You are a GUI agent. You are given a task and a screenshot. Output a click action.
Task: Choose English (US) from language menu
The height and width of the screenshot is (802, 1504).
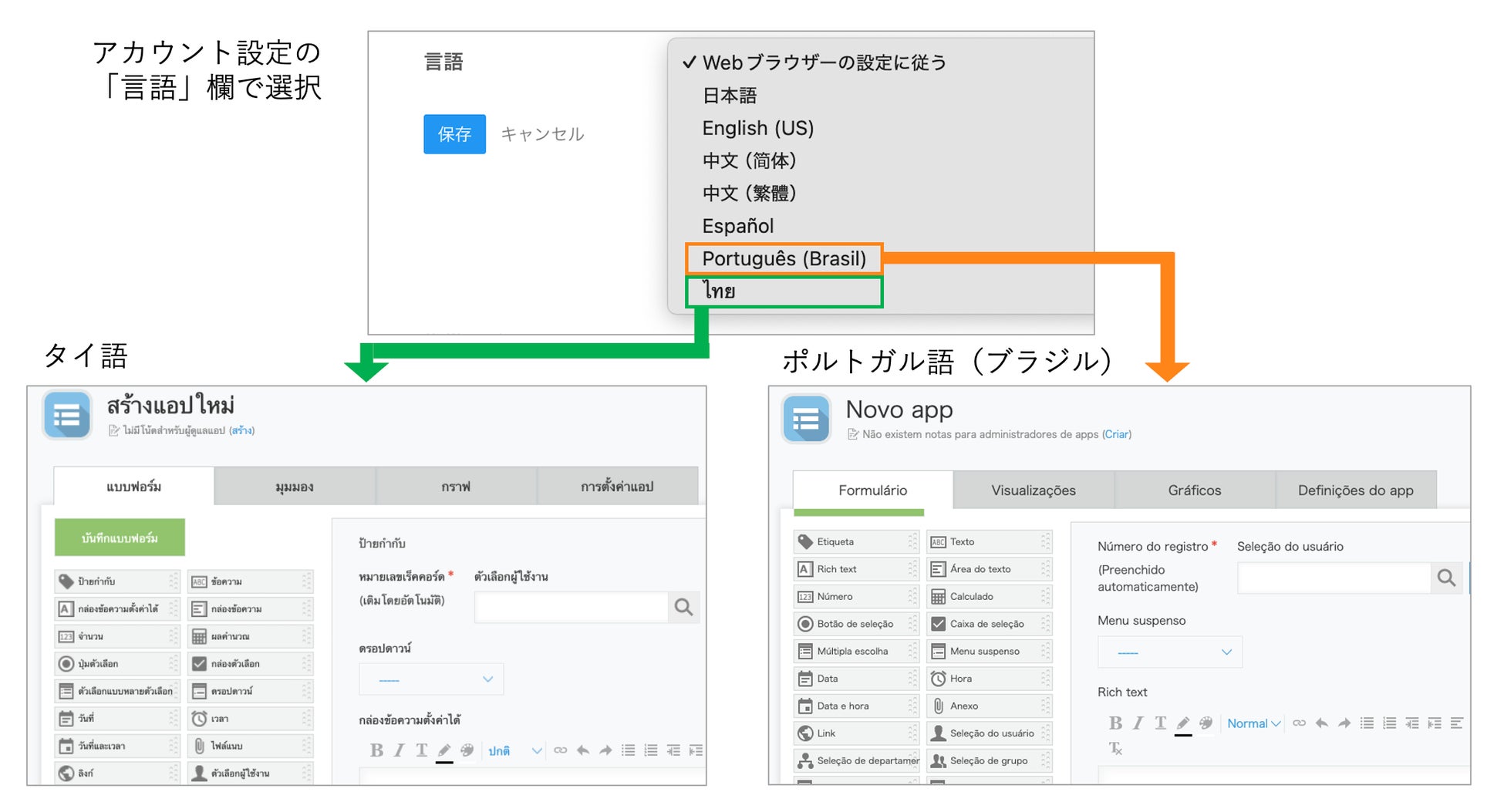coord(757,128)
